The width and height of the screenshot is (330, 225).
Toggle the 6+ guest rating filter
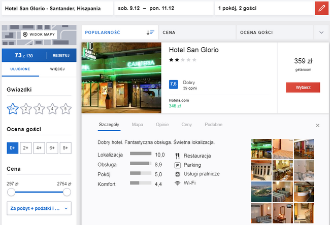click(x=52, y=147)
